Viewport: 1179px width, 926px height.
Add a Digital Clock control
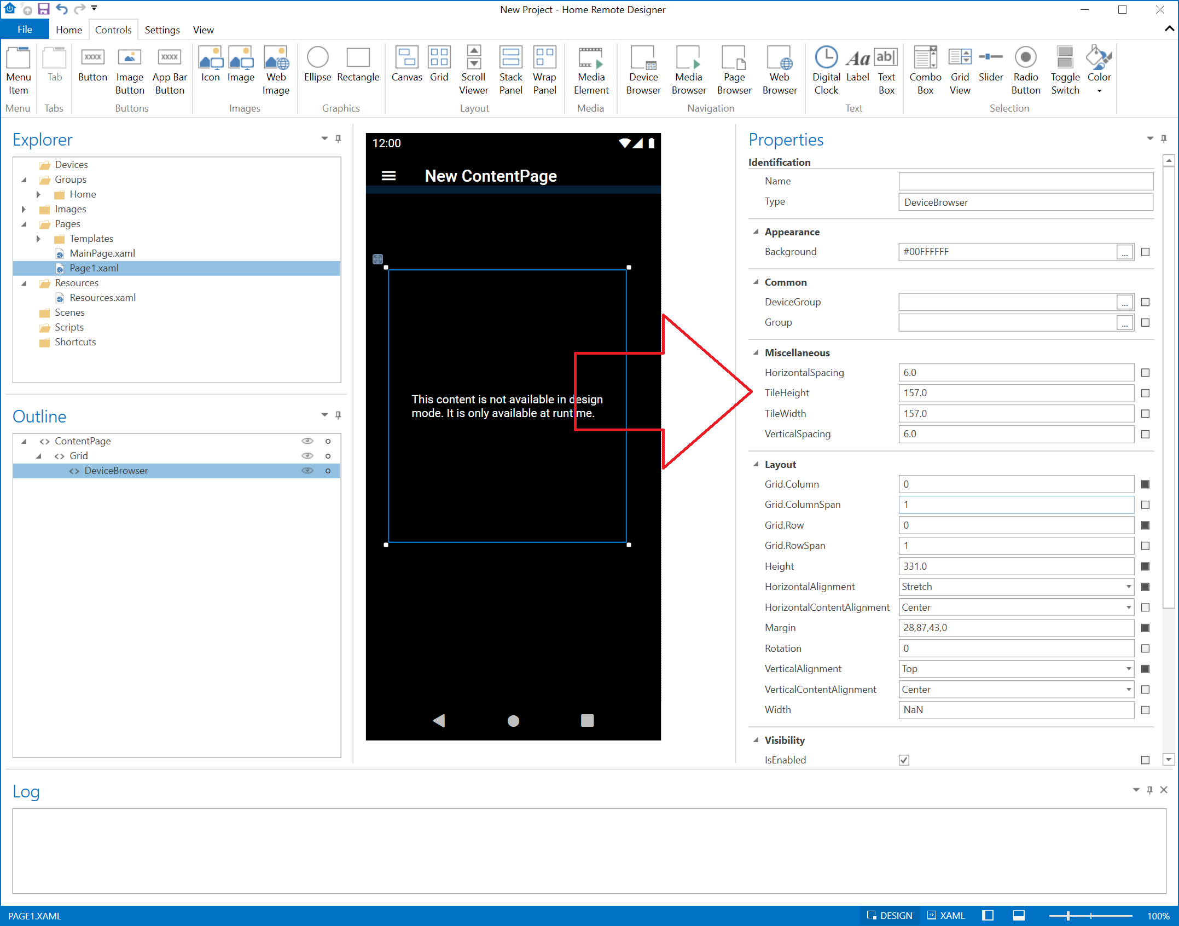[x=826, y=71]
